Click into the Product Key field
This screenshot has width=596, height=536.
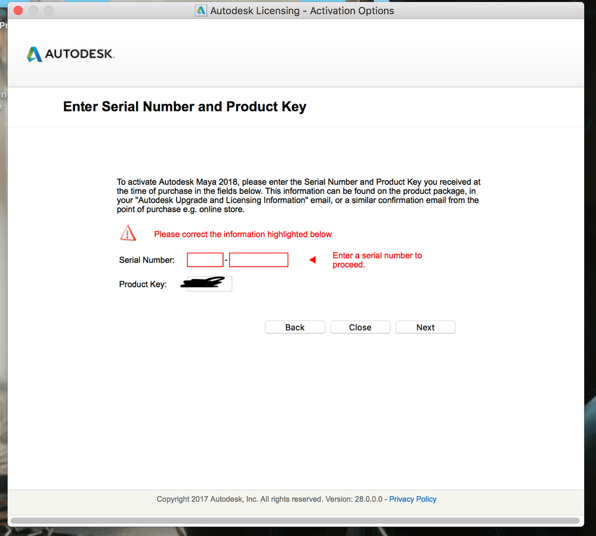(x=209, y=284)
